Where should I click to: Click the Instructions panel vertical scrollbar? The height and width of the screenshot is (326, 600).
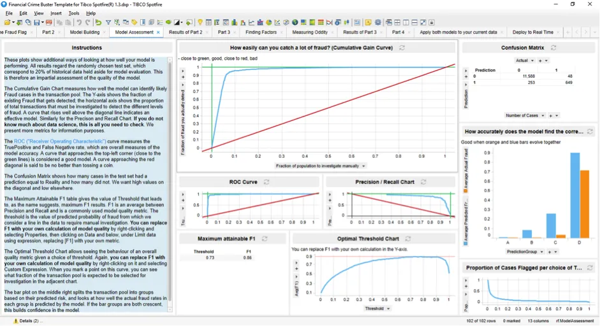[170, 183]
